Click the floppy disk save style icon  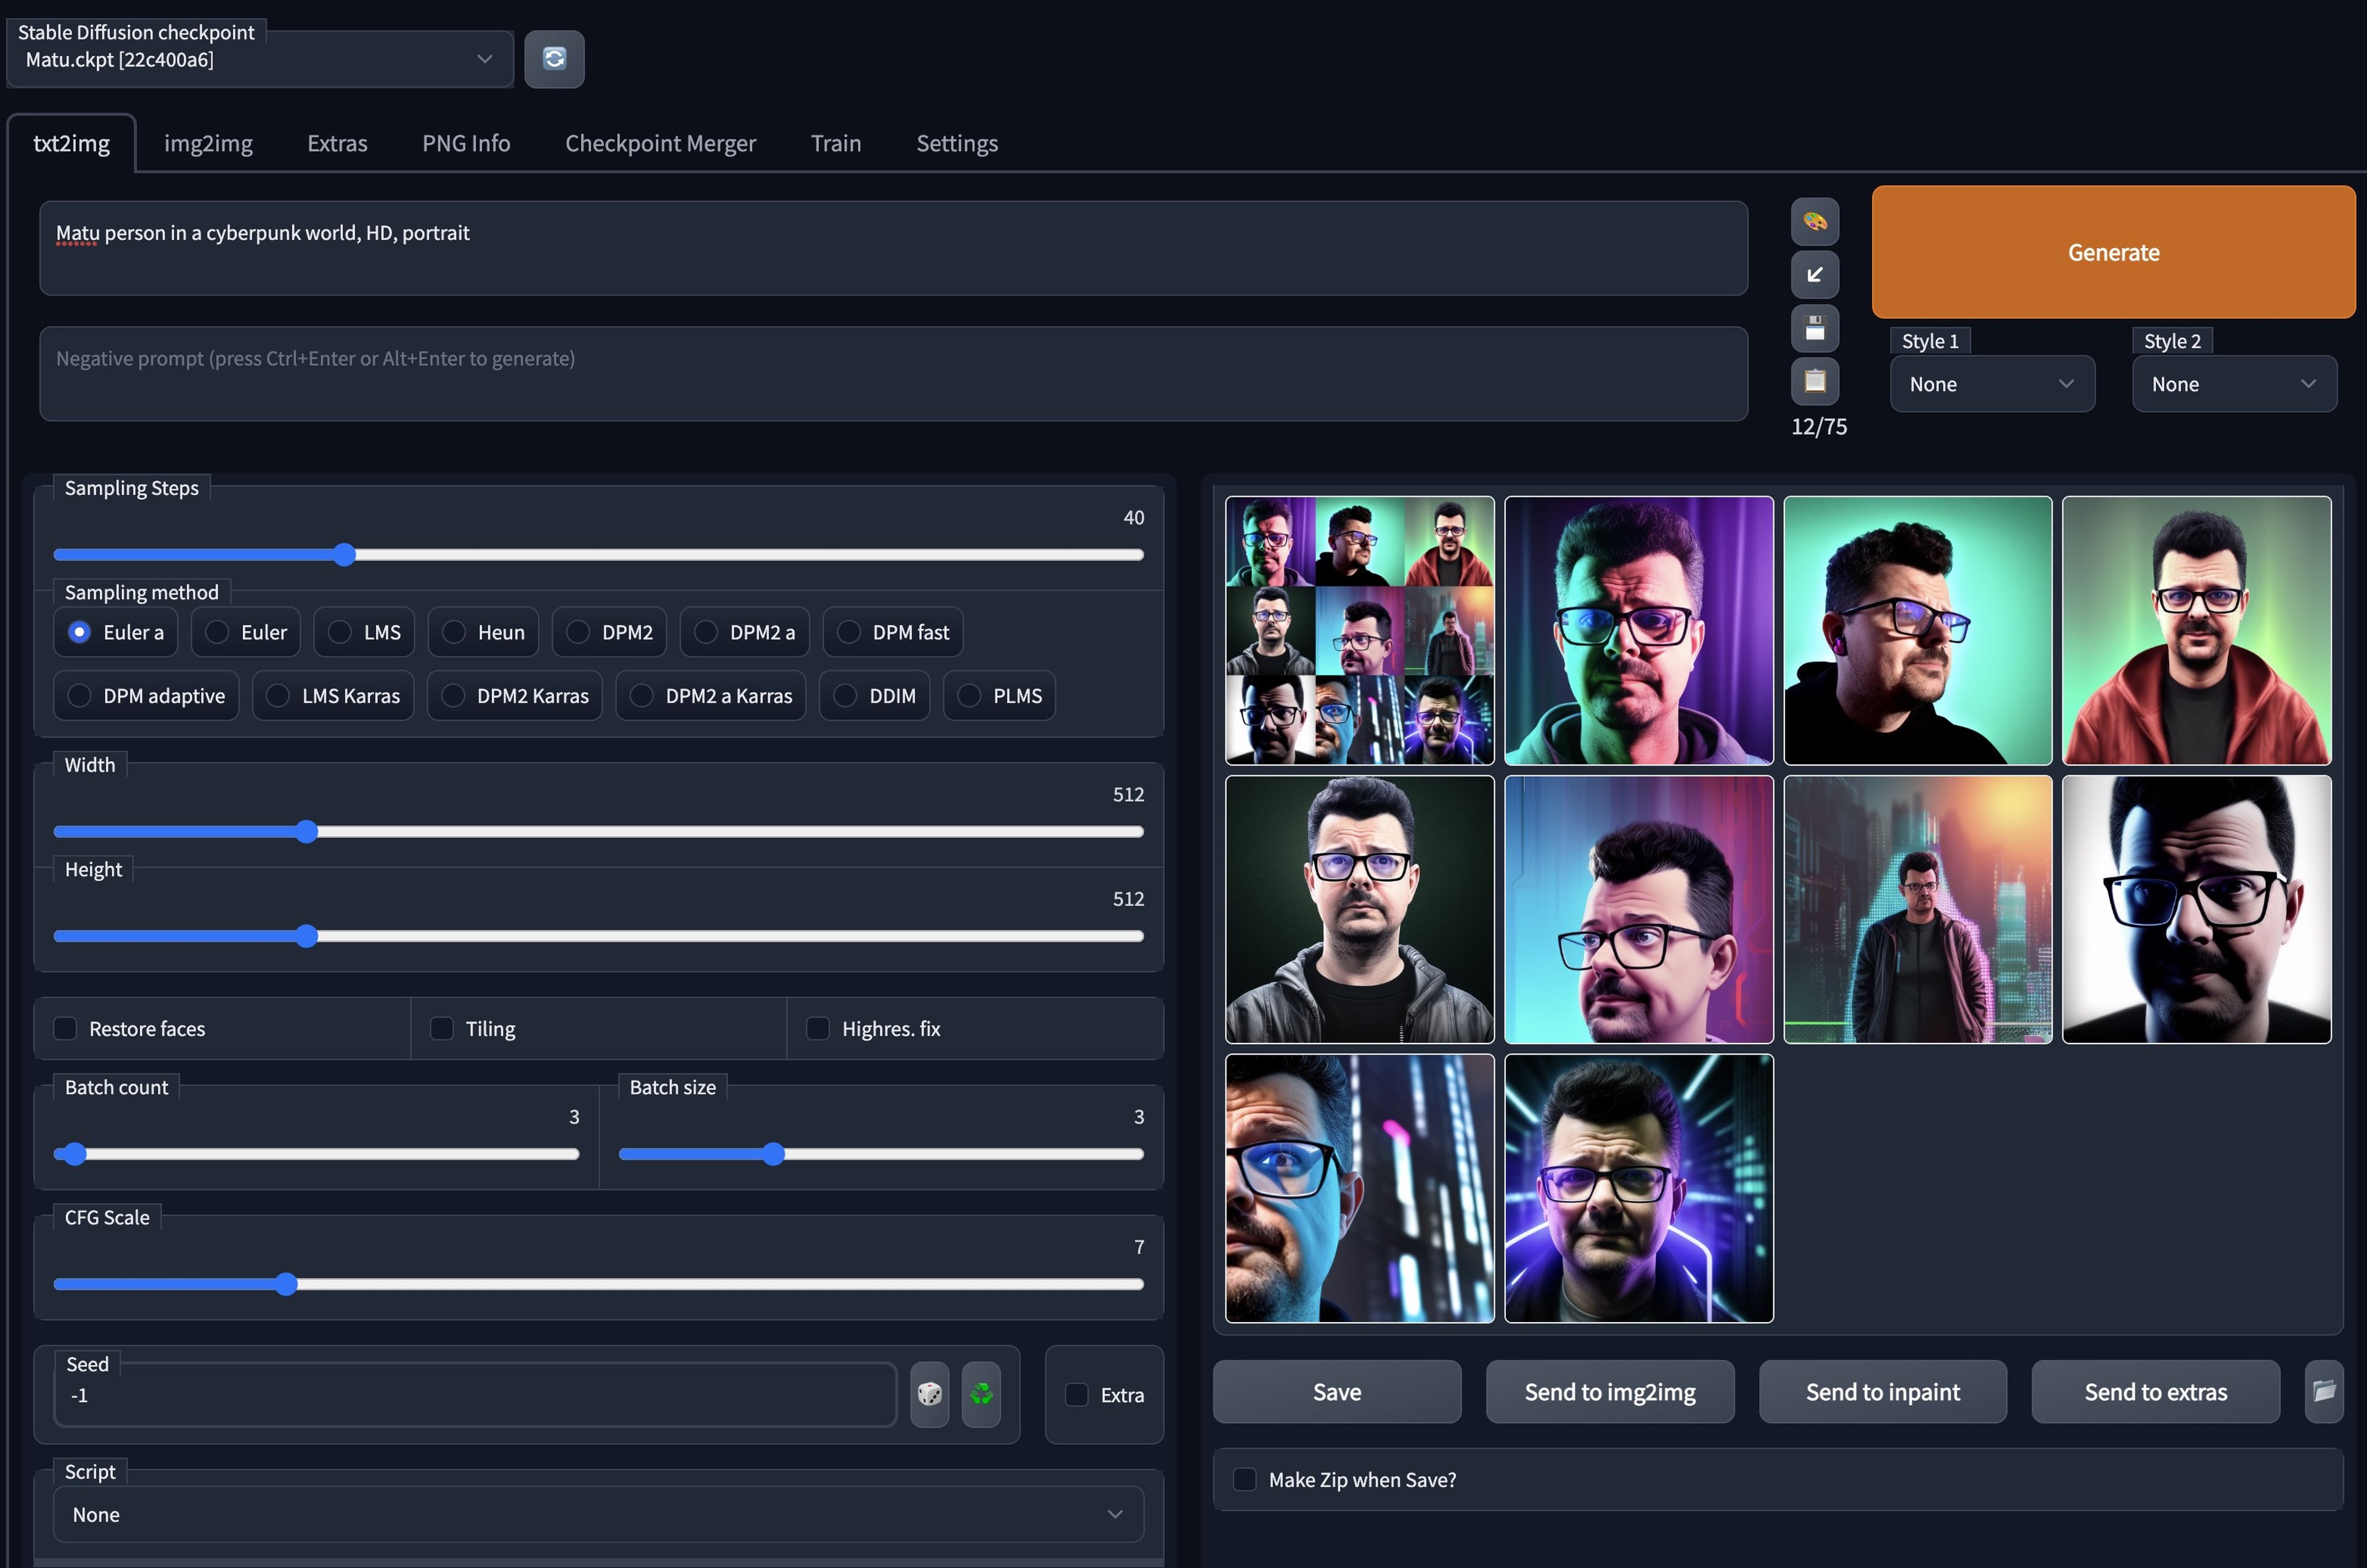(x=1814, y=328)
